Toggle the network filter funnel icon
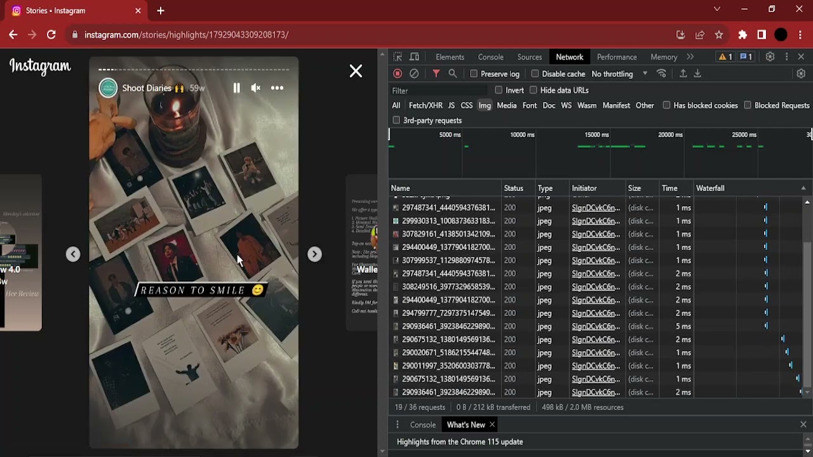The image size is (813, 457). pyautogui.click(x=436, y=74)
